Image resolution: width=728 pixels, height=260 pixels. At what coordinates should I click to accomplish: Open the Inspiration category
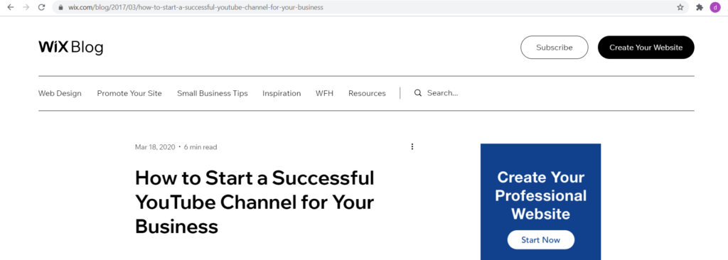pyautogui.click(x=282, y=93)
